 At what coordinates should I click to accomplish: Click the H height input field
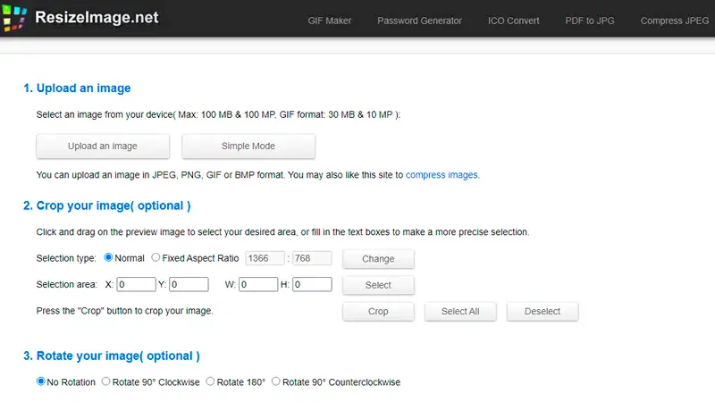[311, 285]
